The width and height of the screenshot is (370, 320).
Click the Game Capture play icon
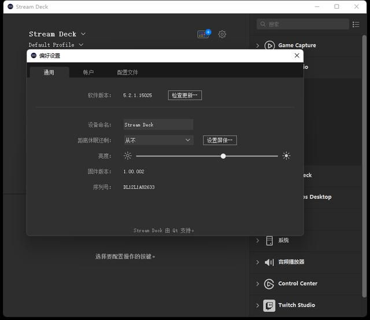[x=269, y=45]
